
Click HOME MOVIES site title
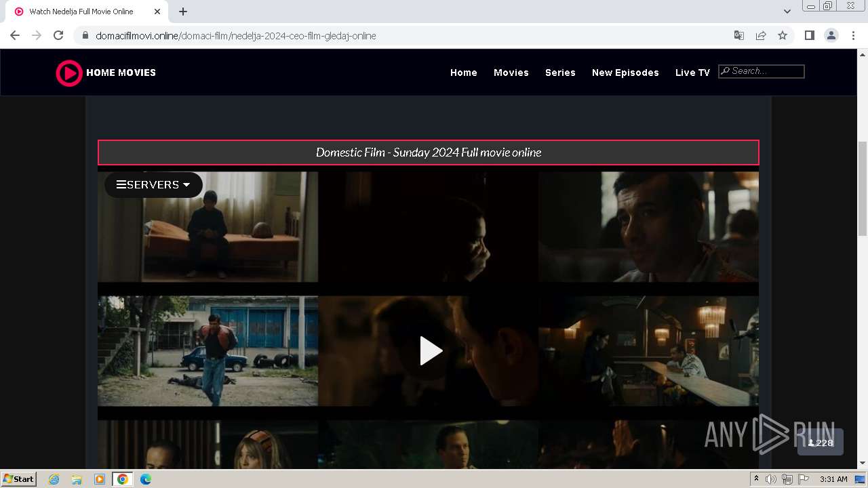pyautogui.click(x=121, y=73)
